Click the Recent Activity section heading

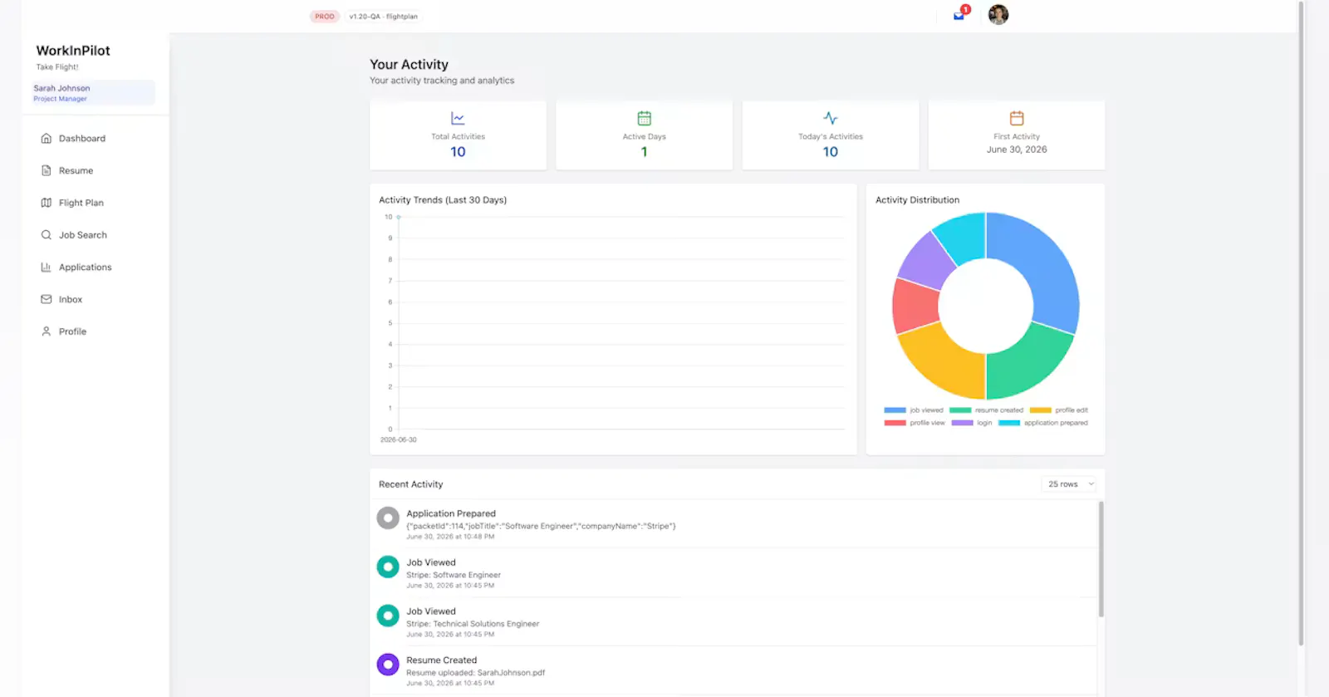(411, 484)
